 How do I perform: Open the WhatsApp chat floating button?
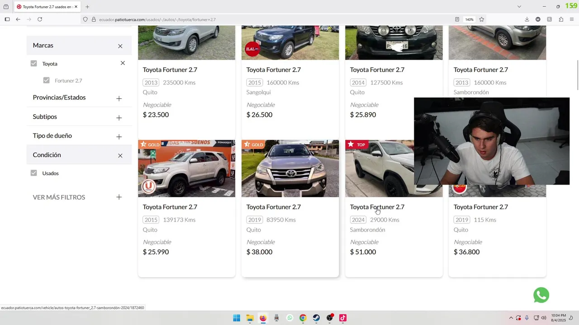(541, 295)
